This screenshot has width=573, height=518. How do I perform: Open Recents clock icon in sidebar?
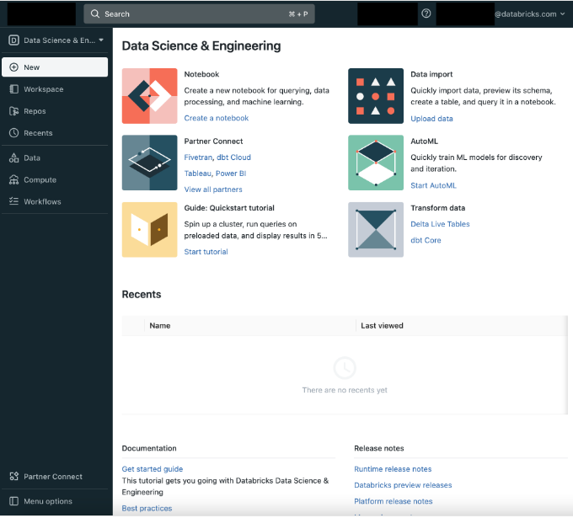(x=13, y=133)
